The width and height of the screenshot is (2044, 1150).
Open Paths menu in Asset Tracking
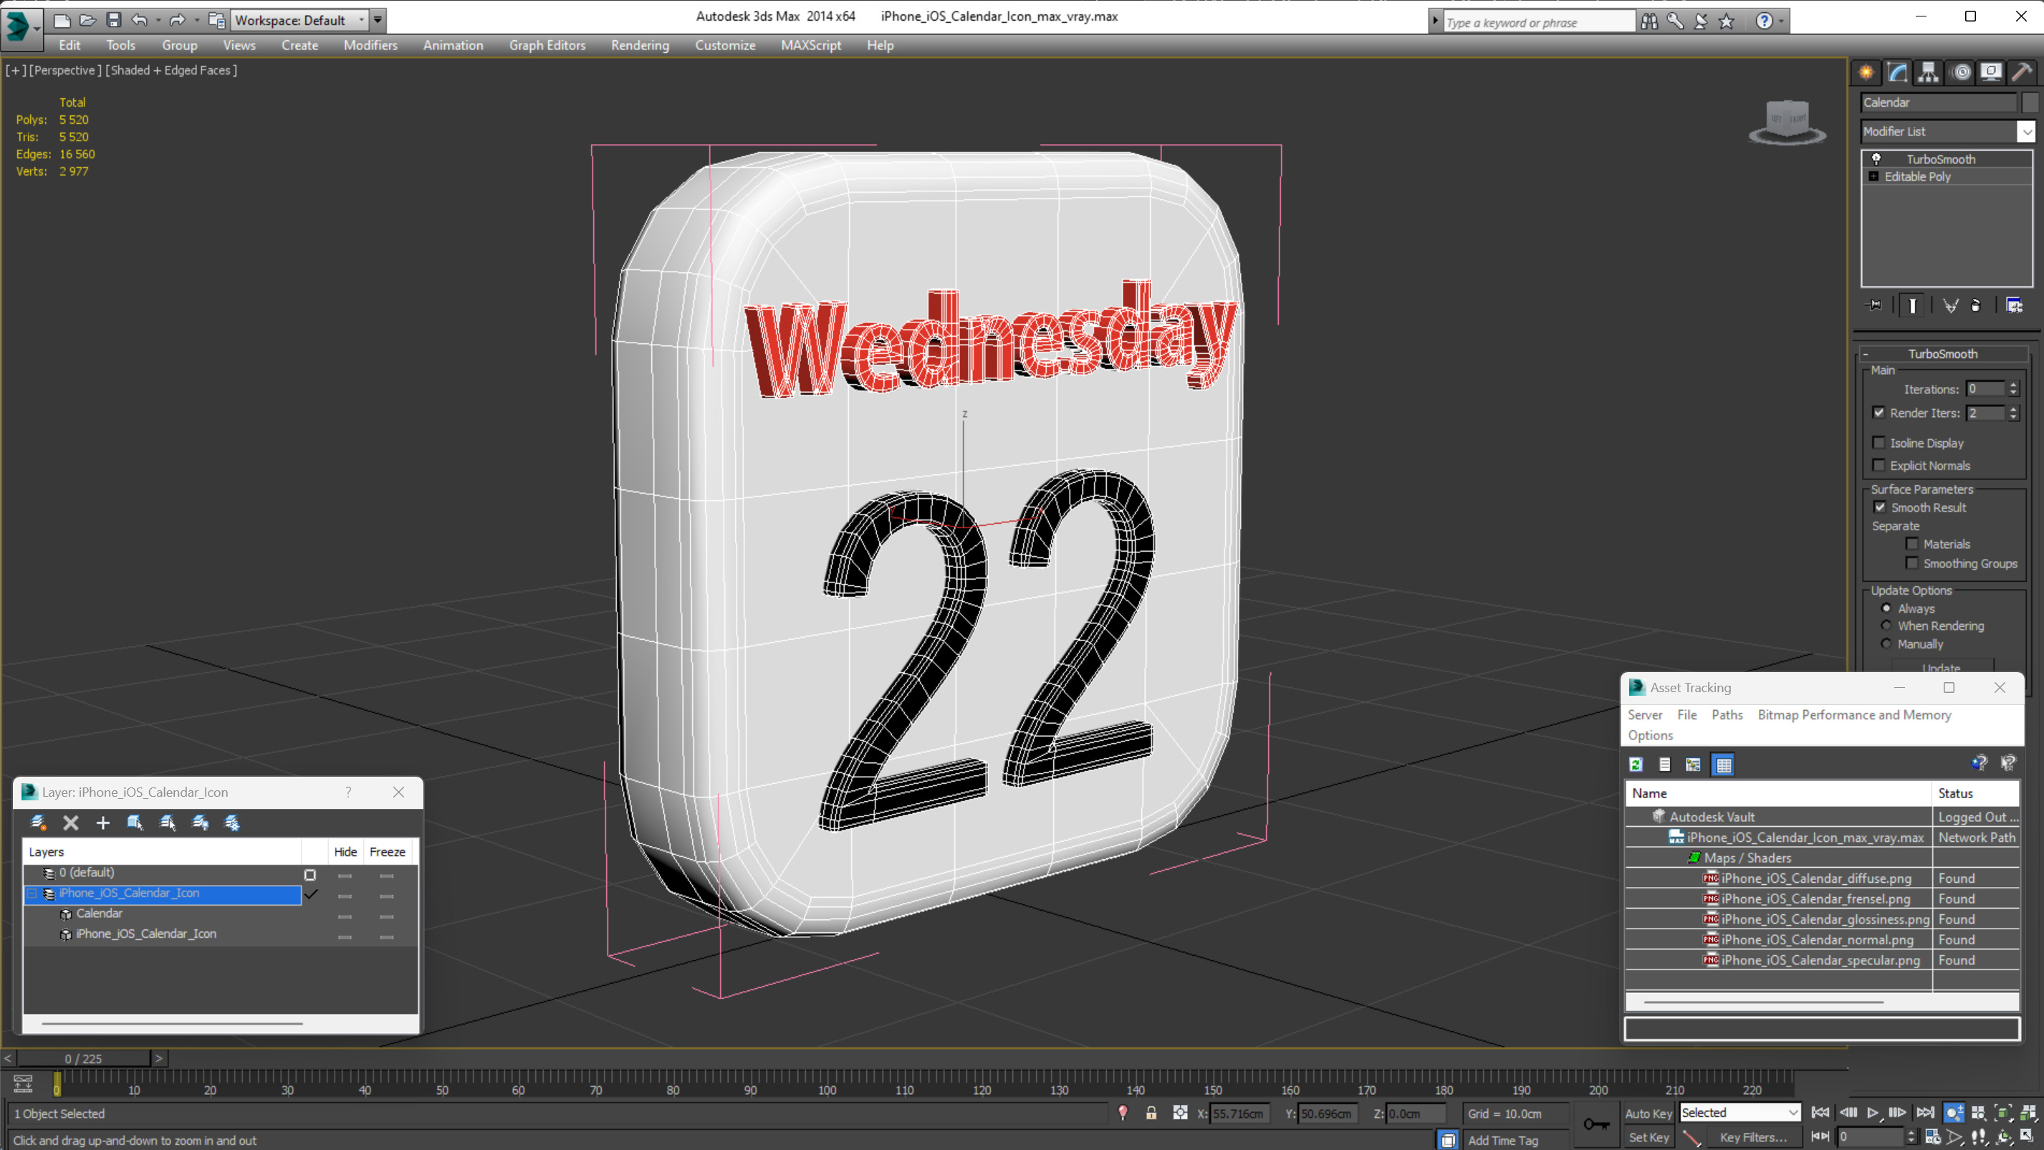1727,714
